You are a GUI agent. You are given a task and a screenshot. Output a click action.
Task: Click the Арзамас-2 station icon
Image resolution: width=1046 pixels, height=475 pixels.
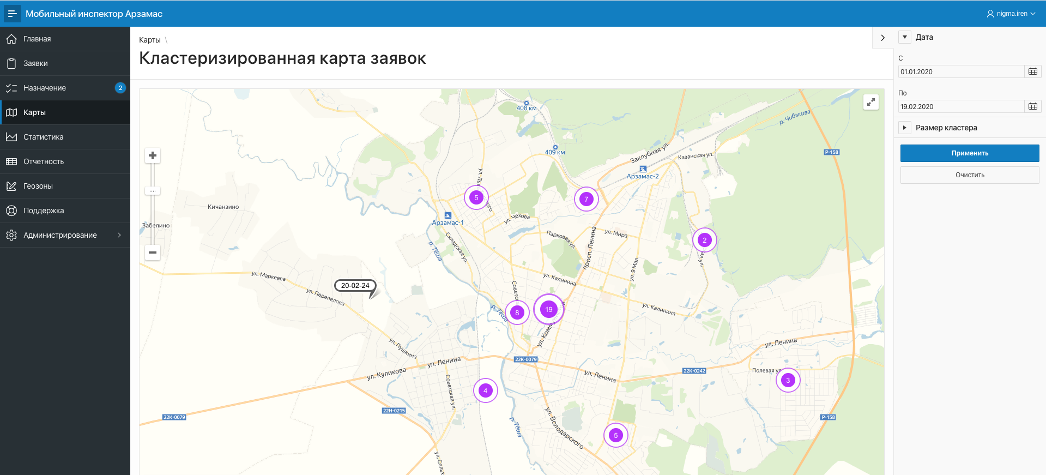pyautogui.click(x=643, y=169)
